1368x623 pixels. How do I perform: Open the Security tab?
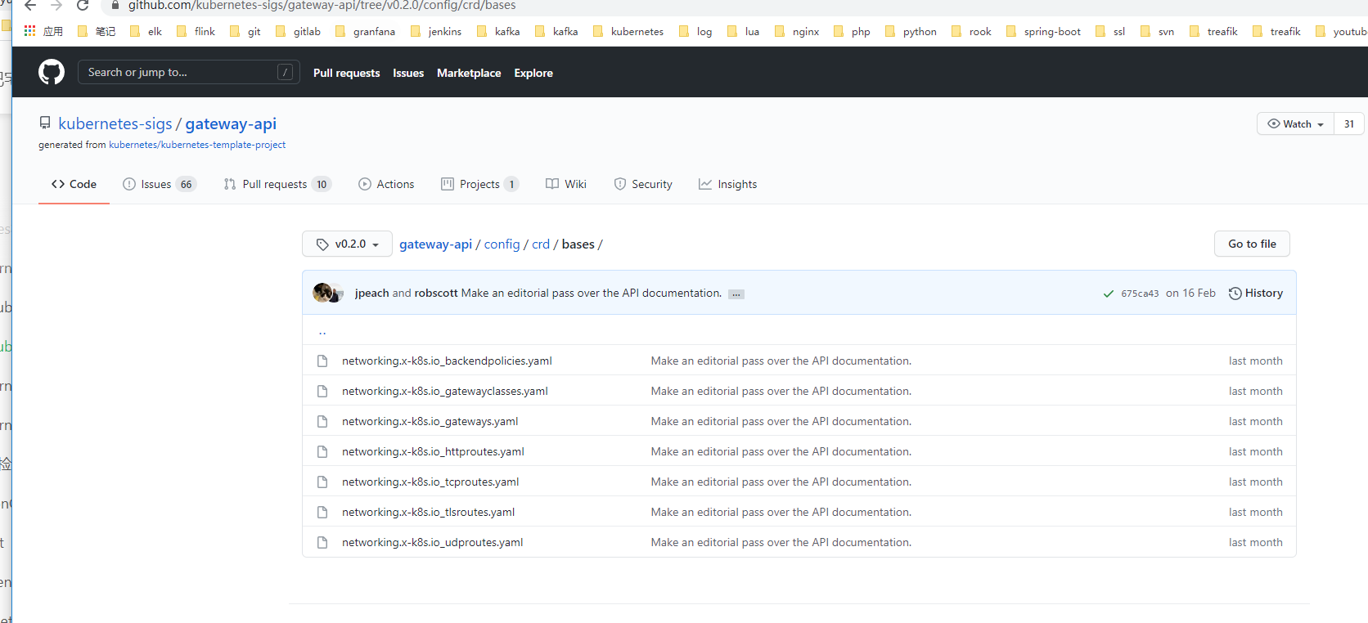pos(643,184)
